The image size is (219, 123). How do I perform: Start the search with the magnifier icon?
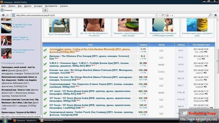210,15
